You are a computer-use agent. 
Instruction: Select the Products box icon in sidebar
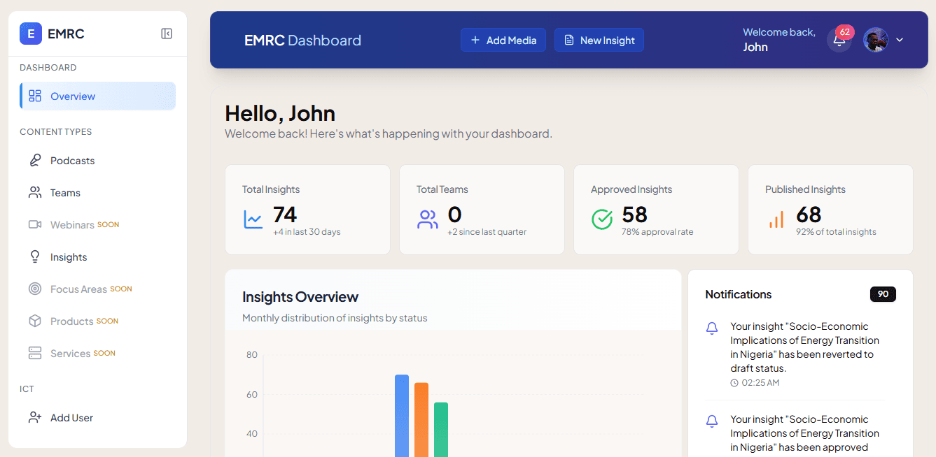(34, 321)
